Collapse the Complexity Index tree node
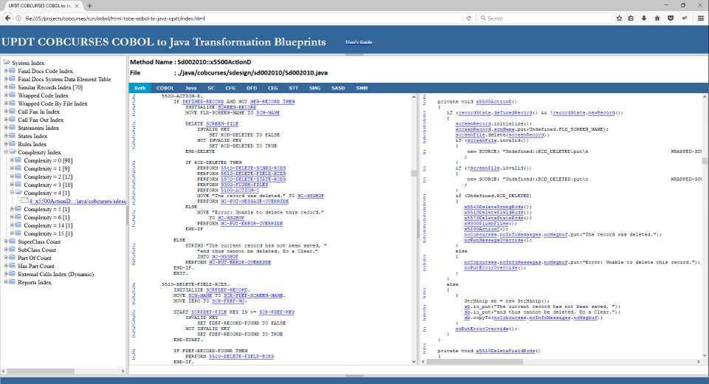The height and width of the screenshot is (384, 709). point(6,152)
